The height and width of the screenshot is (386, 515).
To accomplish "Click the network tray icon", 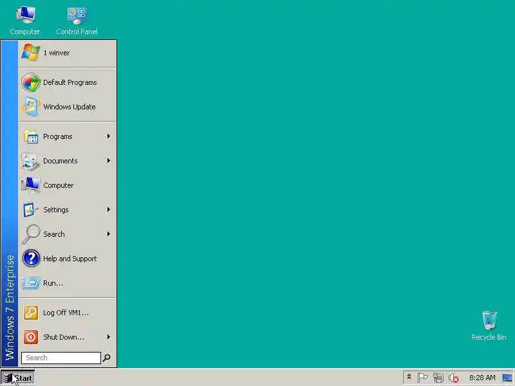I will pyautogui.click(x=438, y=378).
